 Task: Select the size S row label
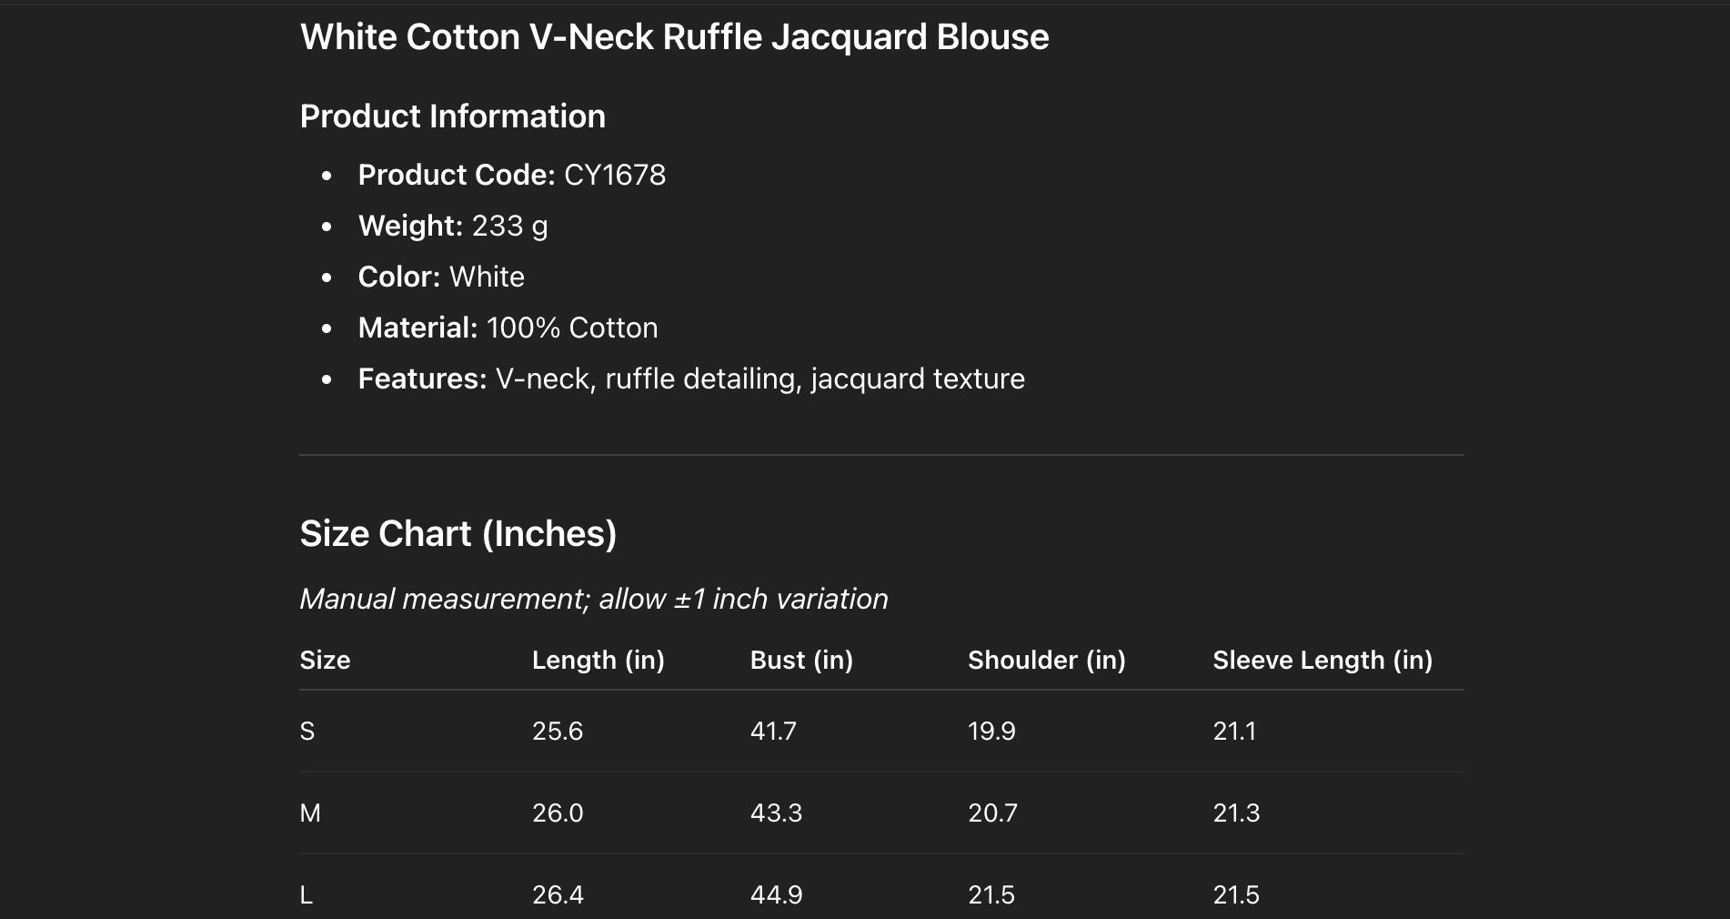(307, 731)
